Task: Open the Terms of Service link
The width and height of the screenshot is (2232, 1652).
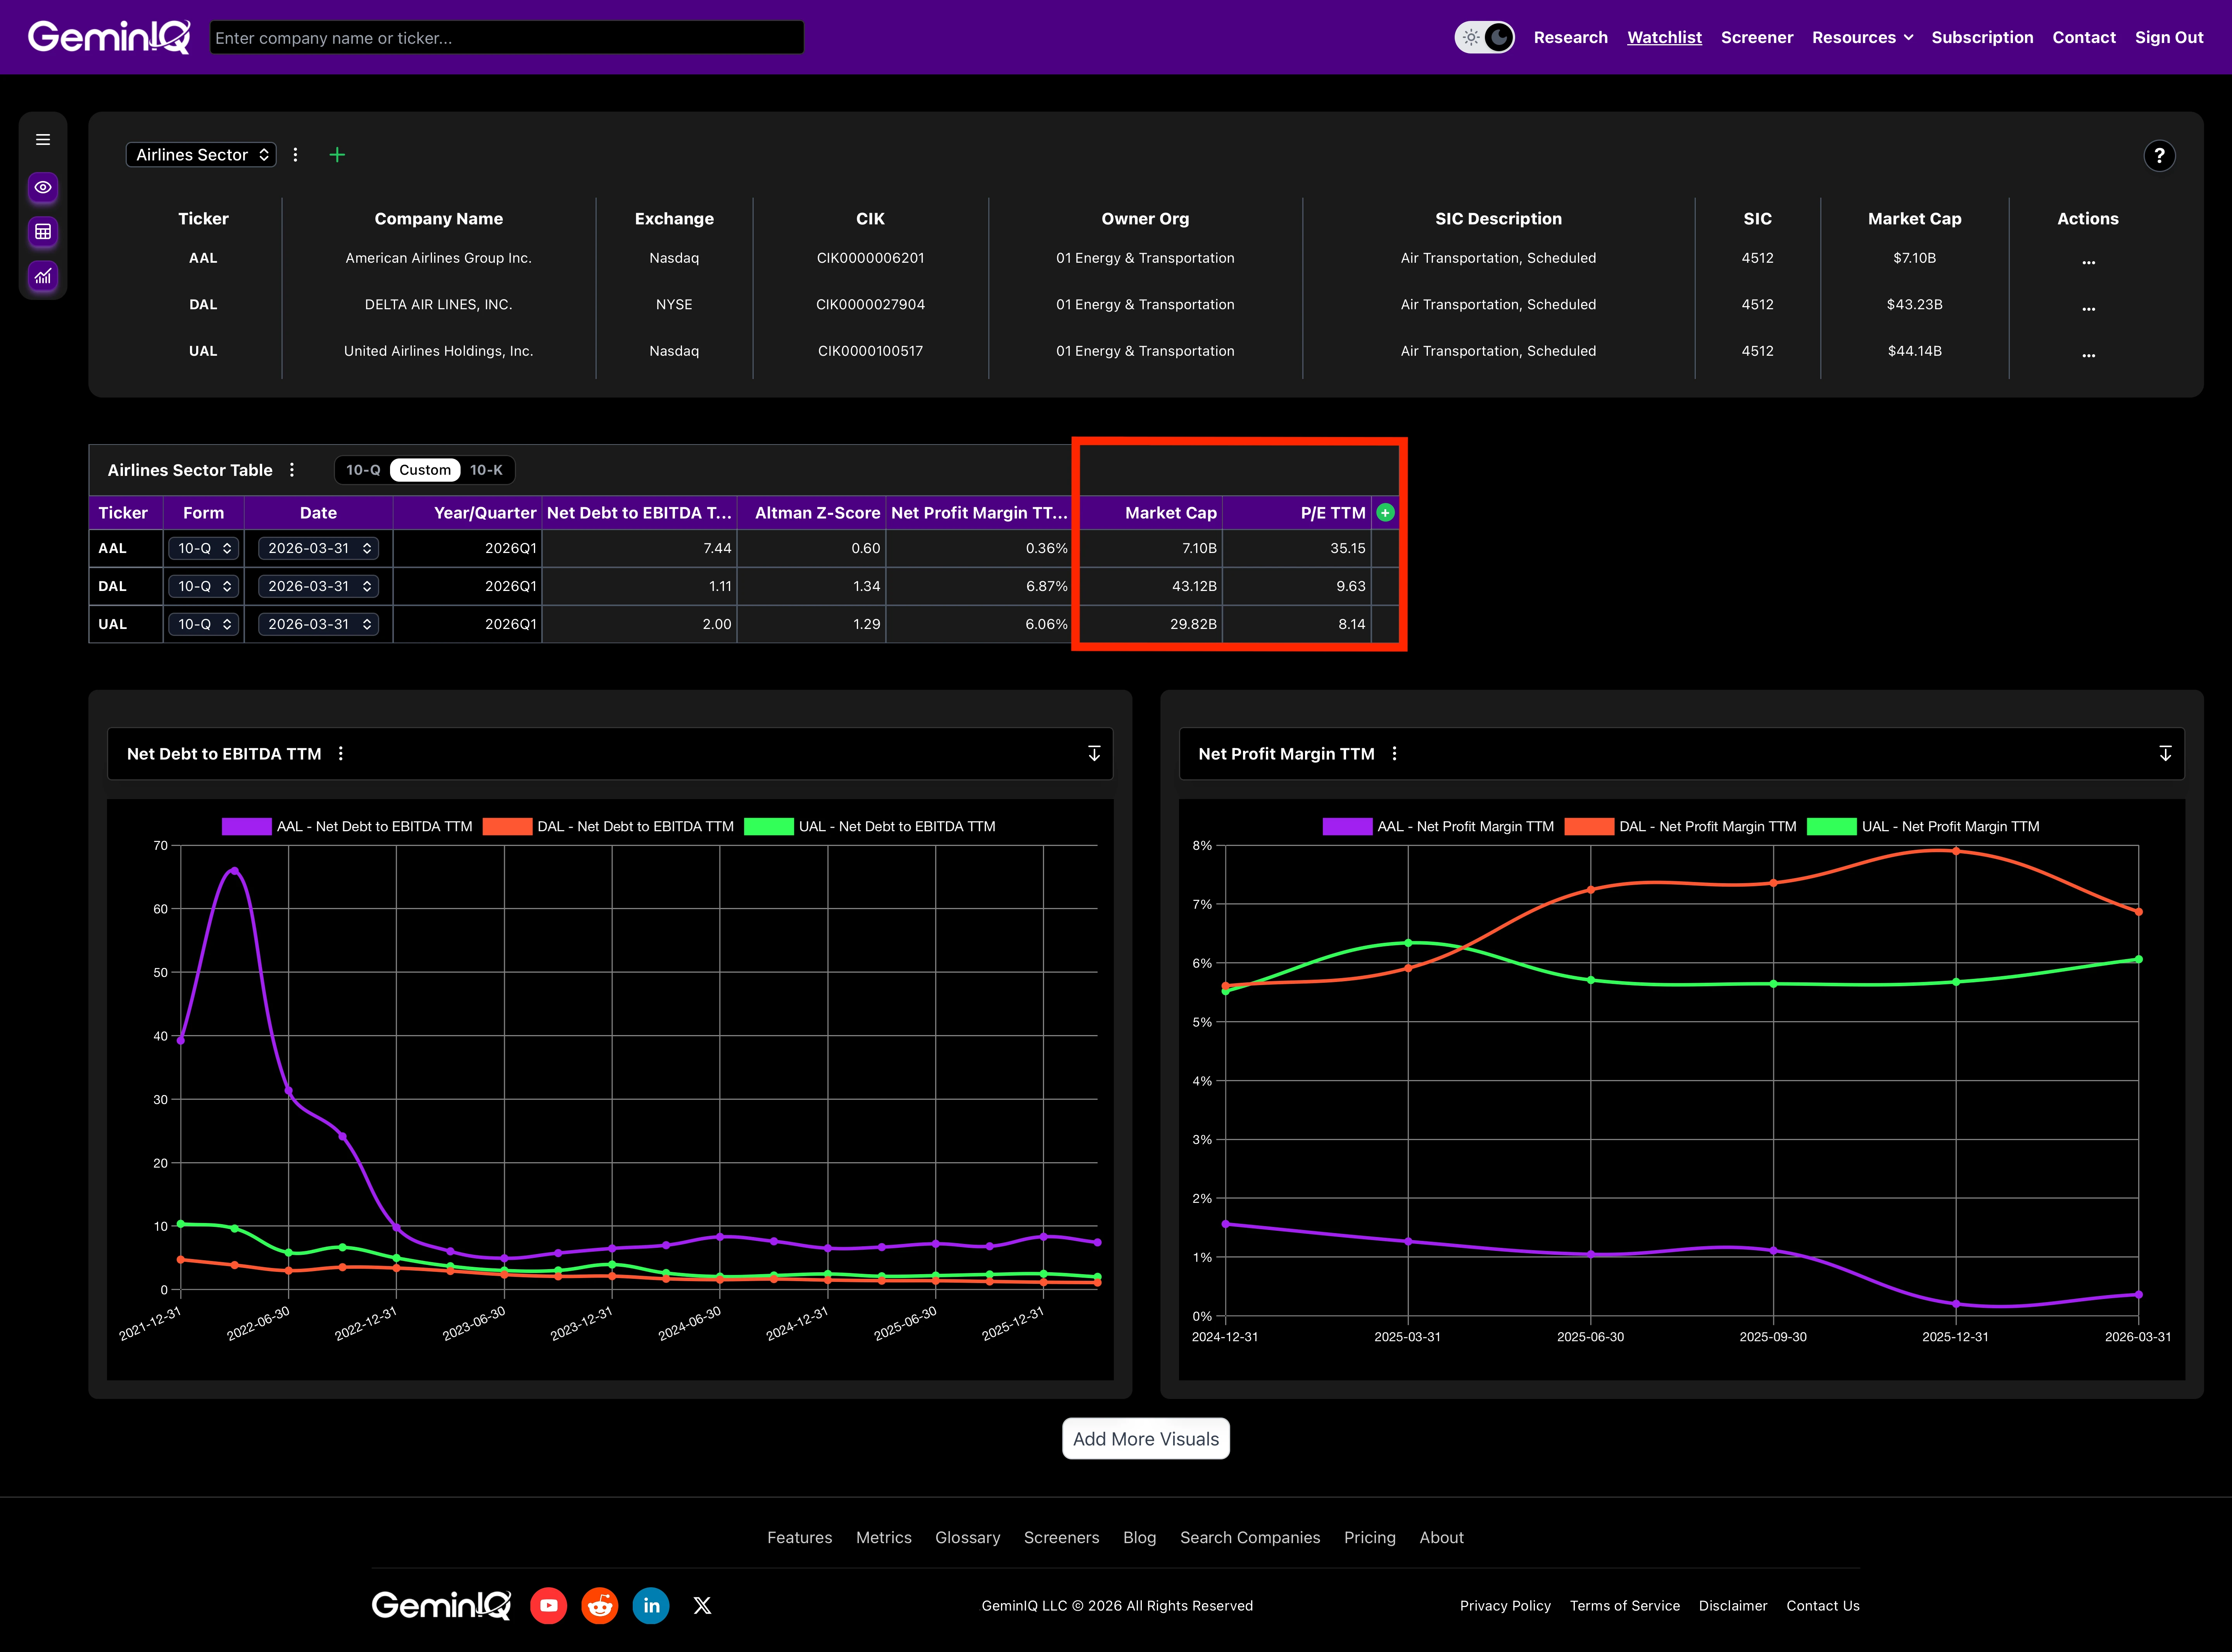Action: pyautogui.click(x=1625, y=1606)
